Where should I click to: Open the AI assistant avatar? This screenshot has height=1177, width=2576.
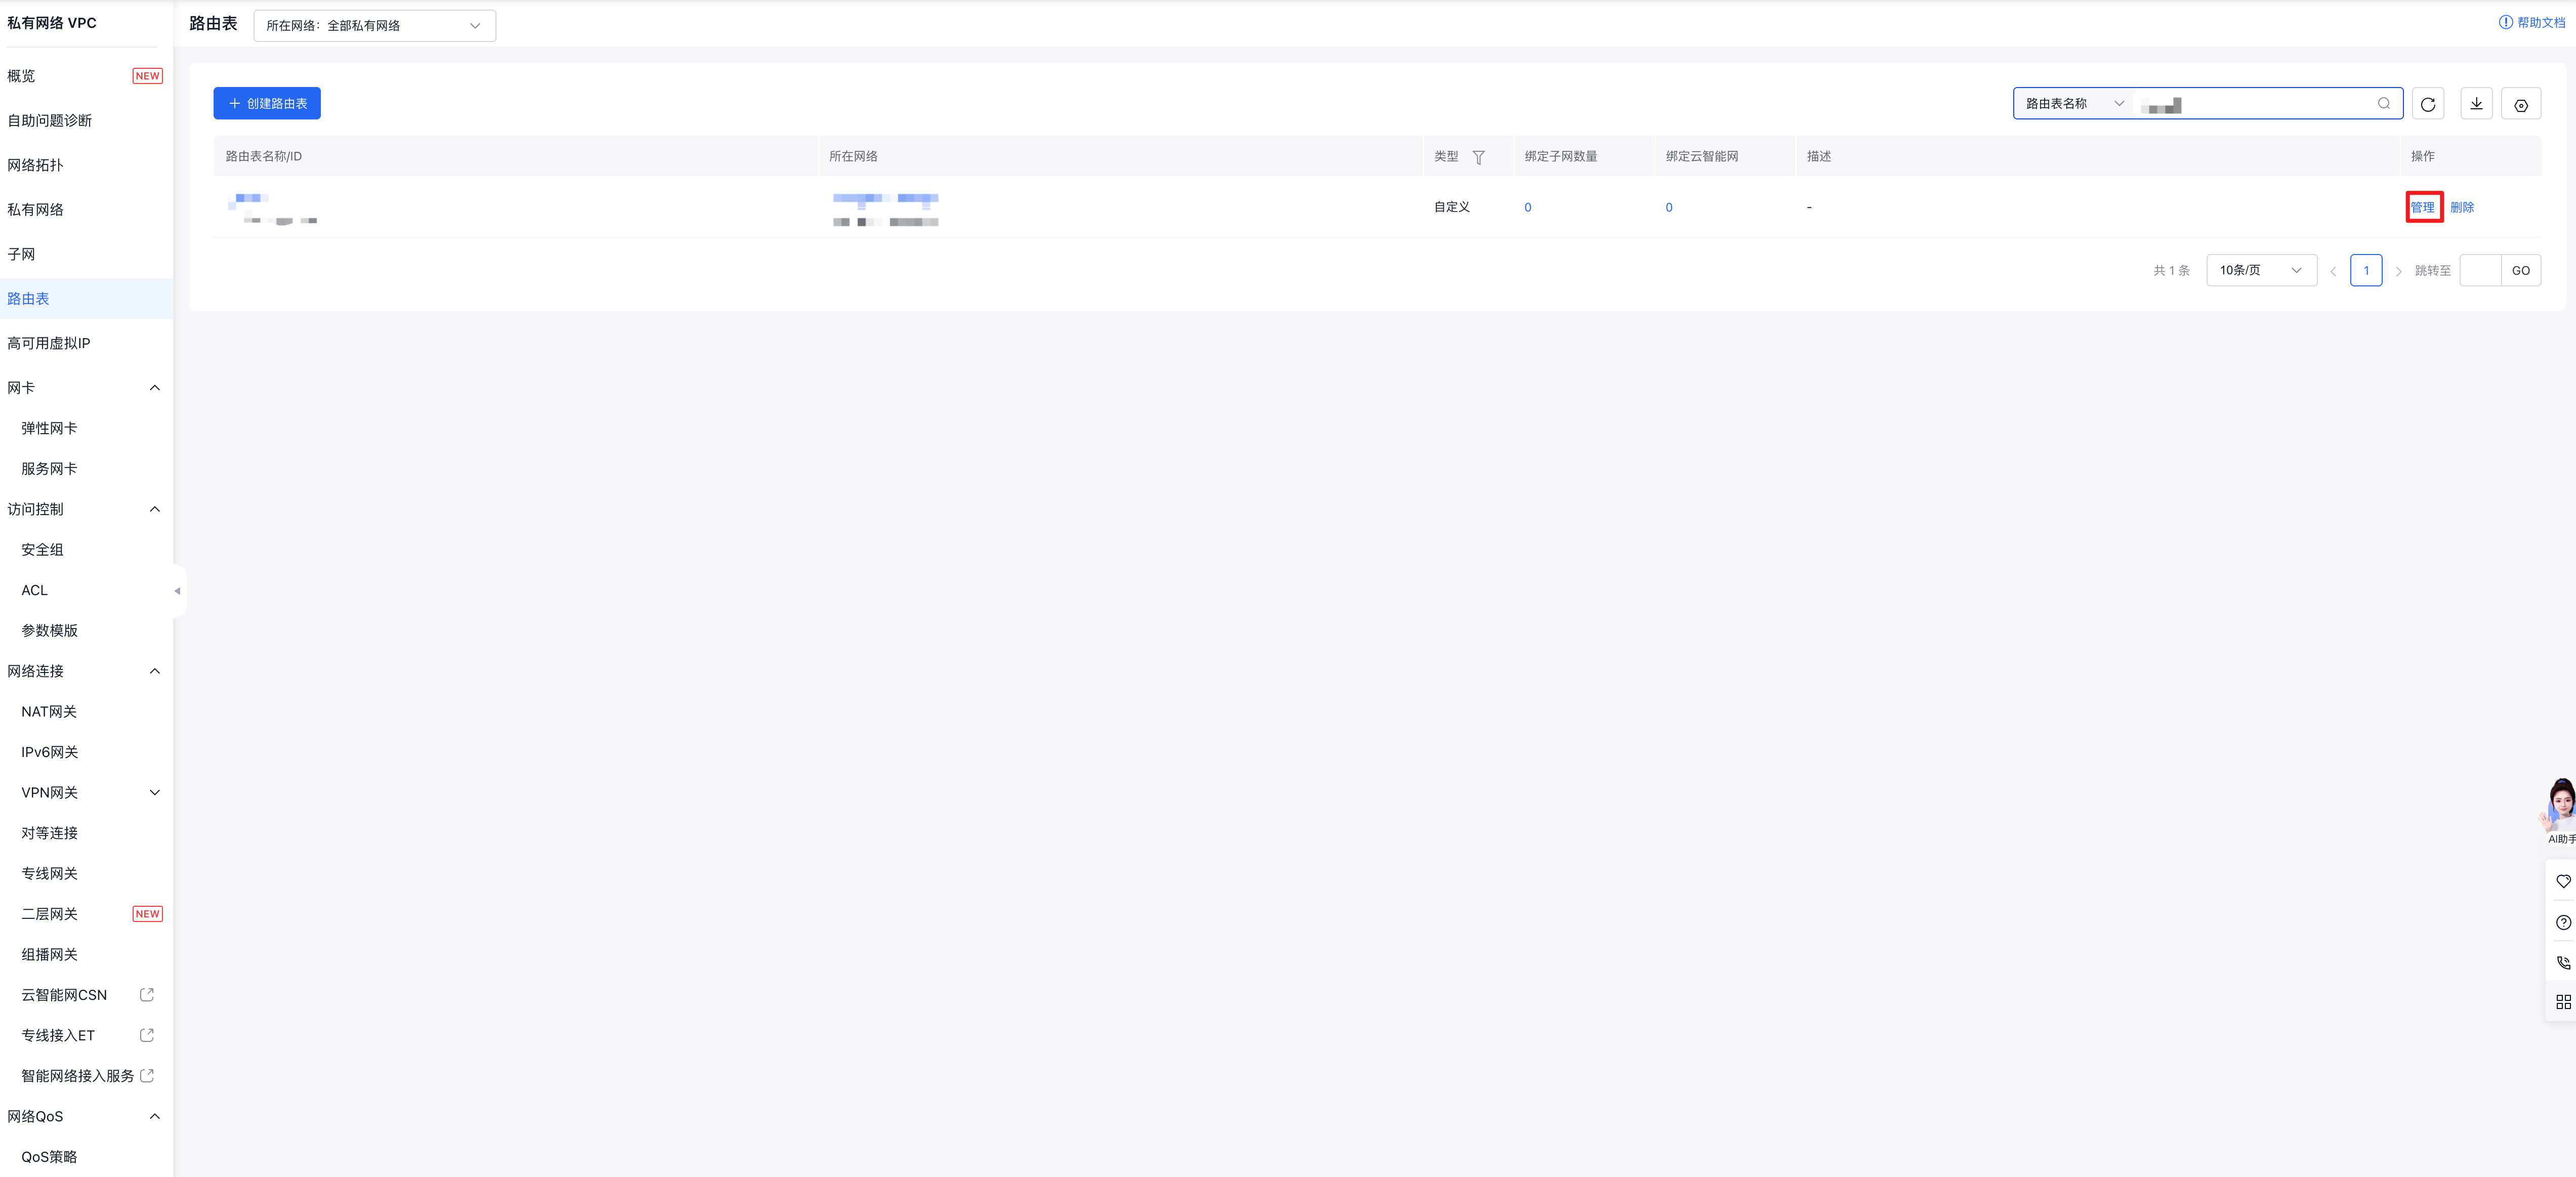(x=2561, y=804)
